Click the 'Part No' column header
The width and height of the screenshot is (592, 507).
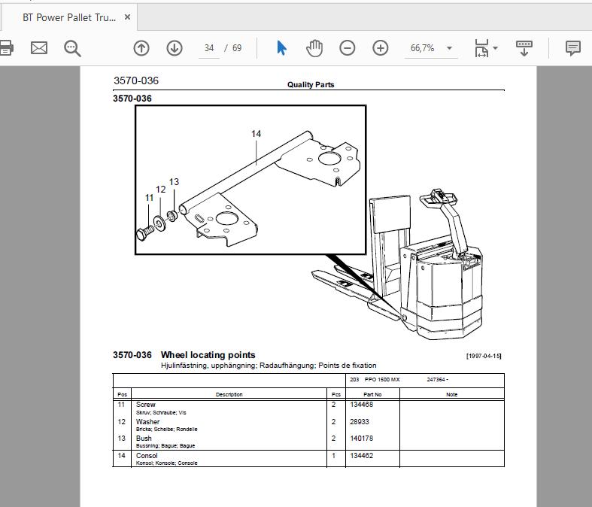point(372,394)
